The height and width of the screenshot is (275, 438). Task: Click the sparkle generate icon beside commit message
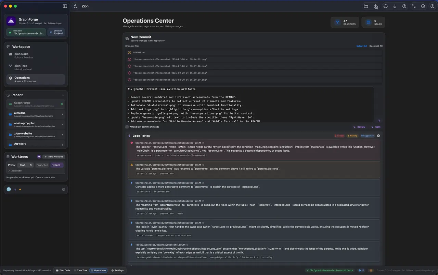coord(379,120)
